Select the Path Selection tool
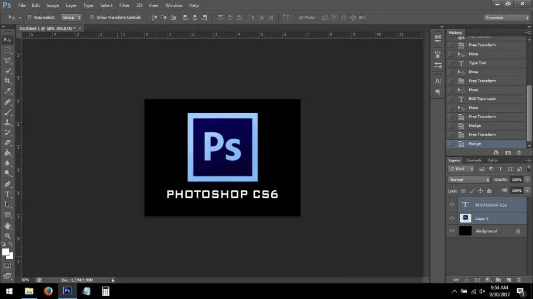 7,205
